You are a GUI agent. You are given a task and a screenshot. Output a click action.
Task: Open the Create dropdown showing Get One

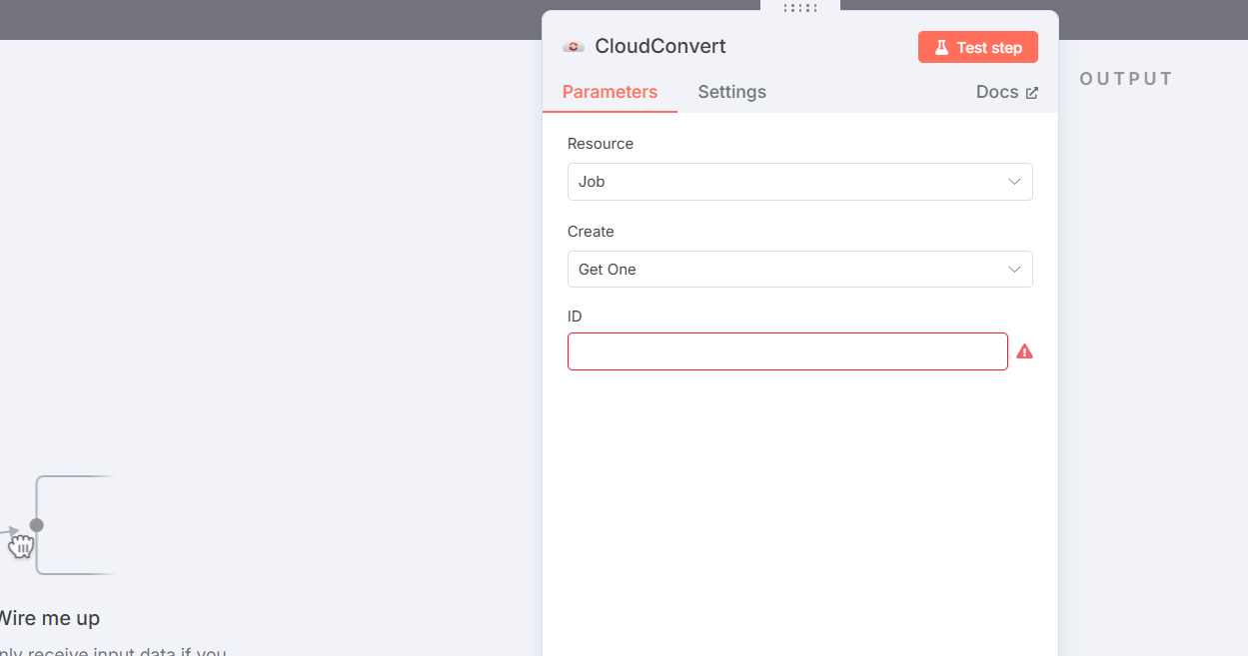pyautogui.click(x=800, y=270)
